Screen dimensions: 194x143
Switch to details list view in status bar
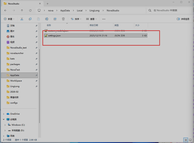click(186, 140)
